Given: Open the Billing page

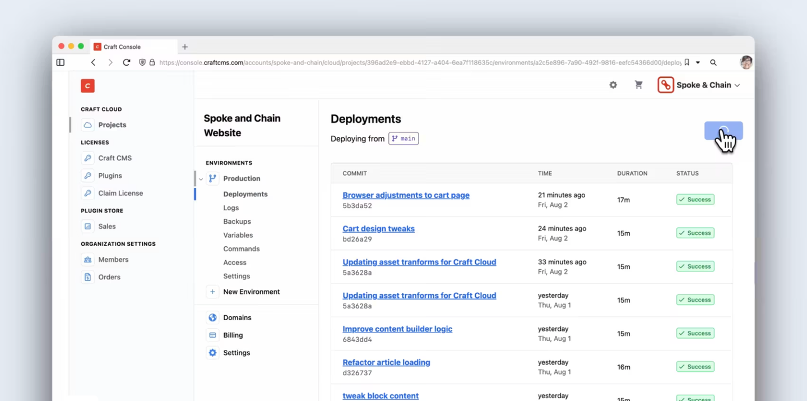Looking at the screenshot, I should coord(233,335).
